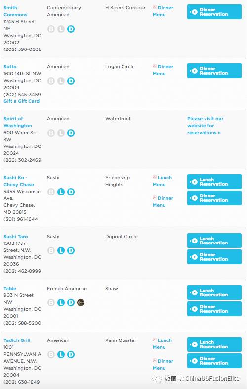The height and width of the screenshot is (389, 247).
Task: Open Smith Commons Dinner Reservation
Action: (x=214, y=12)
